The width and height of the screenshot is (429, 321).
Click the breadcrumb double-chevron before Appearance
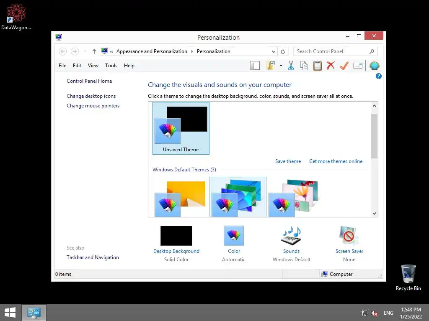click(111, 51)
